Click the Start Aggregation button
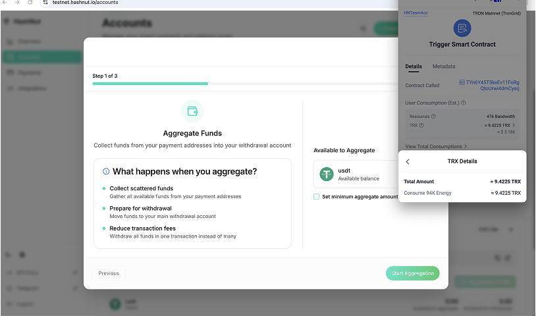 pyautogui.click(x=412, y=273)
